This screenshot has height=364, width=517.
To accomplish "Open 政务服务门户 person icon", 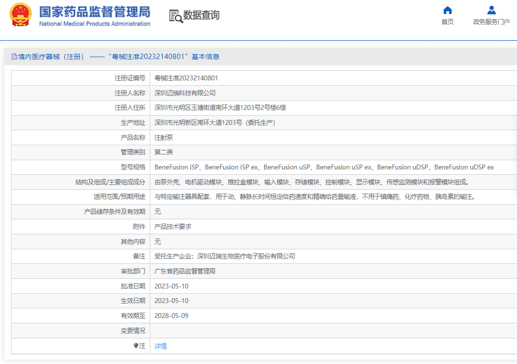I will [x=491, y=10].
